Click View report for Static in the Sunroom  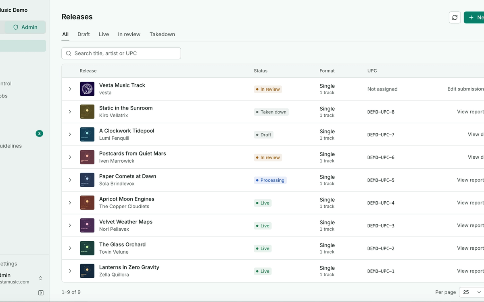tap(470, 112)
